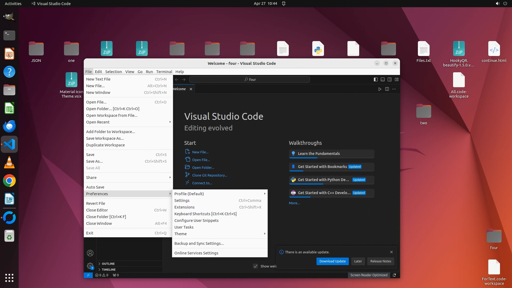Open the Terminal menu in menu bar
512x288 pixels.
click(x=164, y=71)
